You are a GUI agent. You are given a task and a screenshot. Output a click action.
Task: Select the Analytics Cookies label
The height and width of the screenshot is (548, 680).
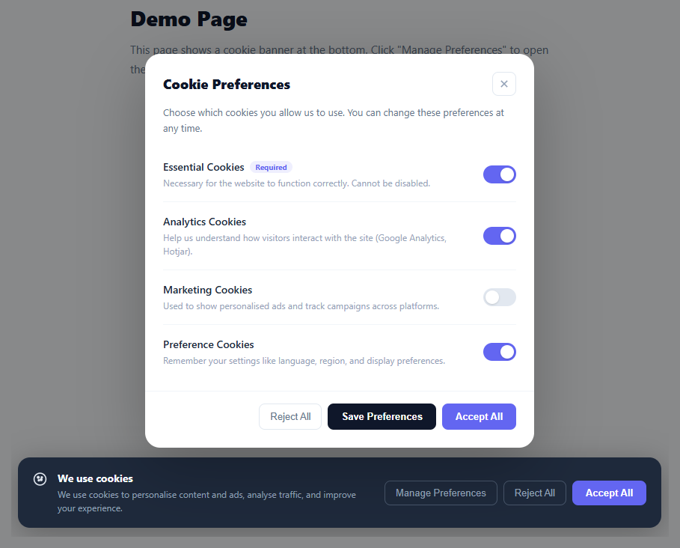(204, 222)
